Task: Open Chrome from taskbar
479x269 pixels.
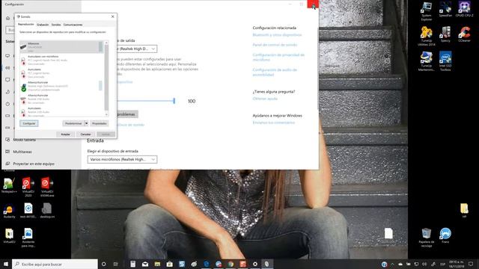Action: tap(231, 264)
